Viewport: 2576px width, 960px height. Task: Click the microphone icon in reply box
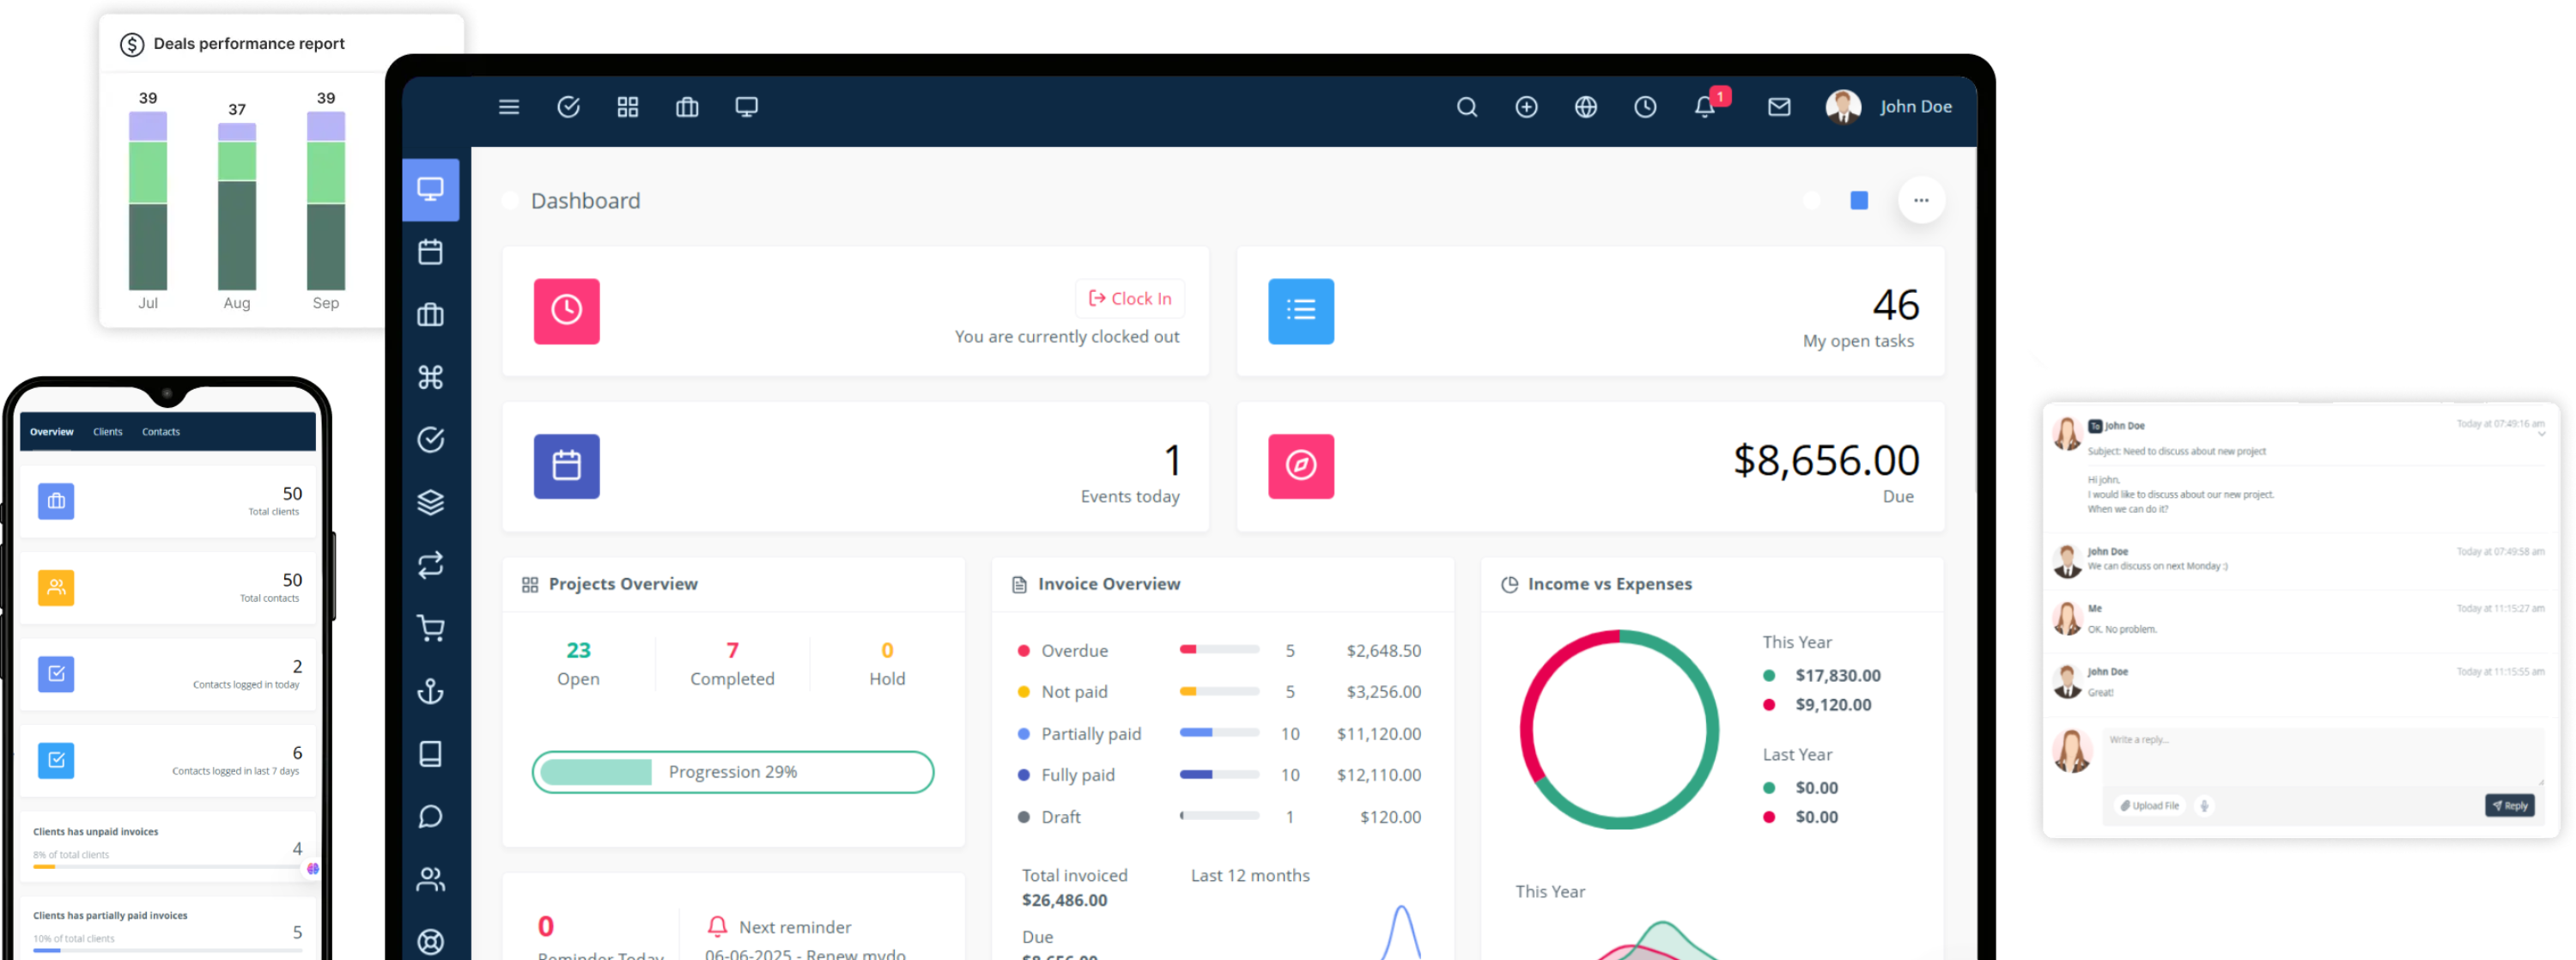click(x=2204, y=806)
